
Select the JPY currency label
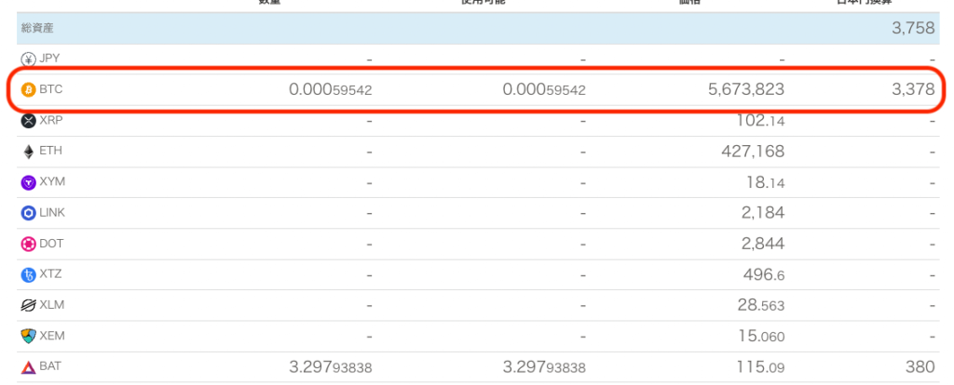tap(50, 59)
